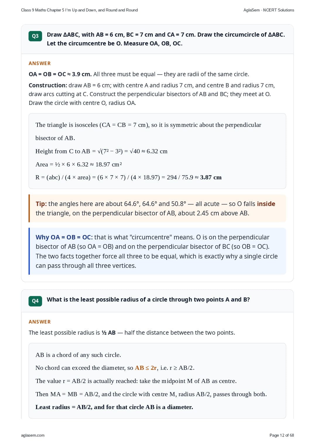Screen dimensions: 315x446
Task: Click the Q4 least possible radius question
Action: click(148, 299)
